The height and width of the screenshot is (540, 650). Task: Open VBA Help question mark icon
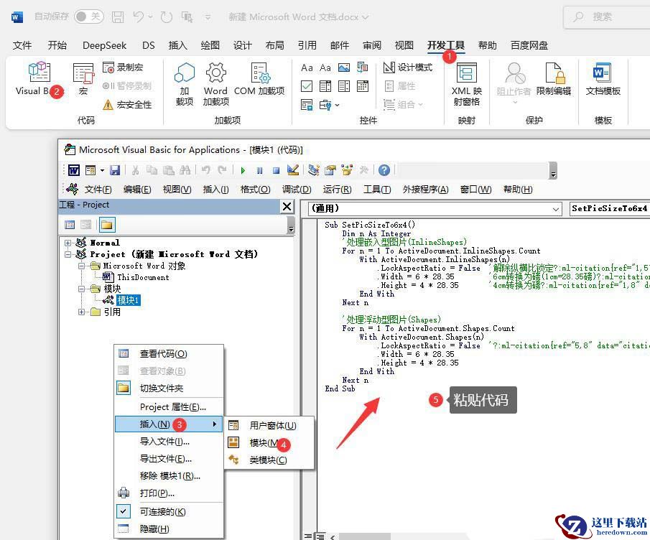(x=384, y=170)
